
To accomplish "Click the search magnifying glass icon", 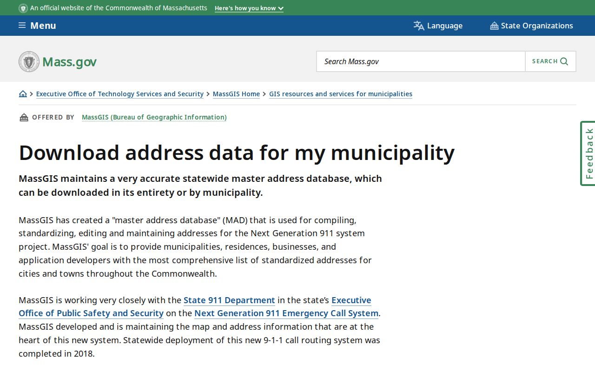I will pos(564,61).
